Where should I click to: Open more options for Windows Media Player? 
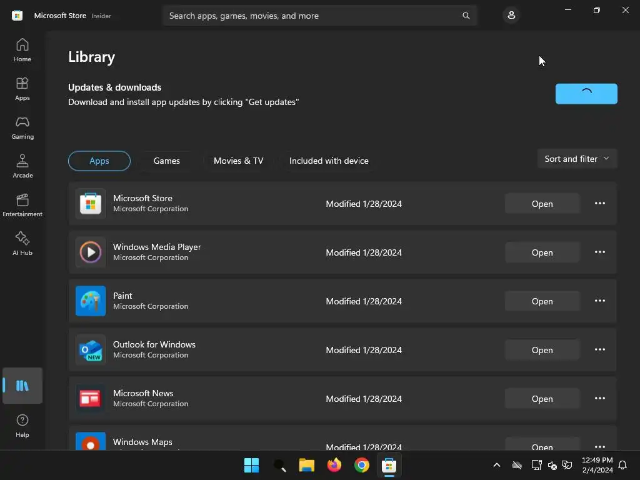[599, 252]
